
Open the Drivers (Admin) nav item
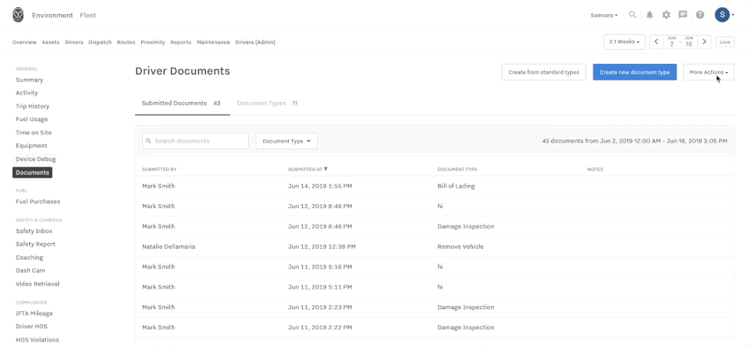click(x=256, y=41)
